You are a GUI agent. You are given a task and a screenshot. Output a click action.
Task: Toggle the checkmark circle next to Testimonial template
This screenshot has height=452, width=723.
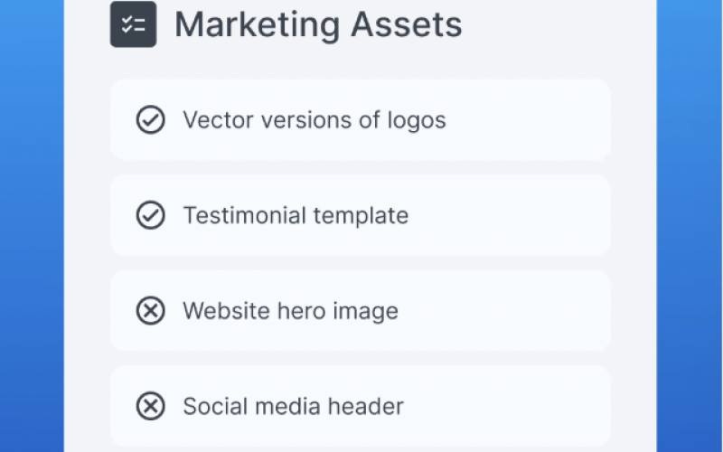point(151,215)
